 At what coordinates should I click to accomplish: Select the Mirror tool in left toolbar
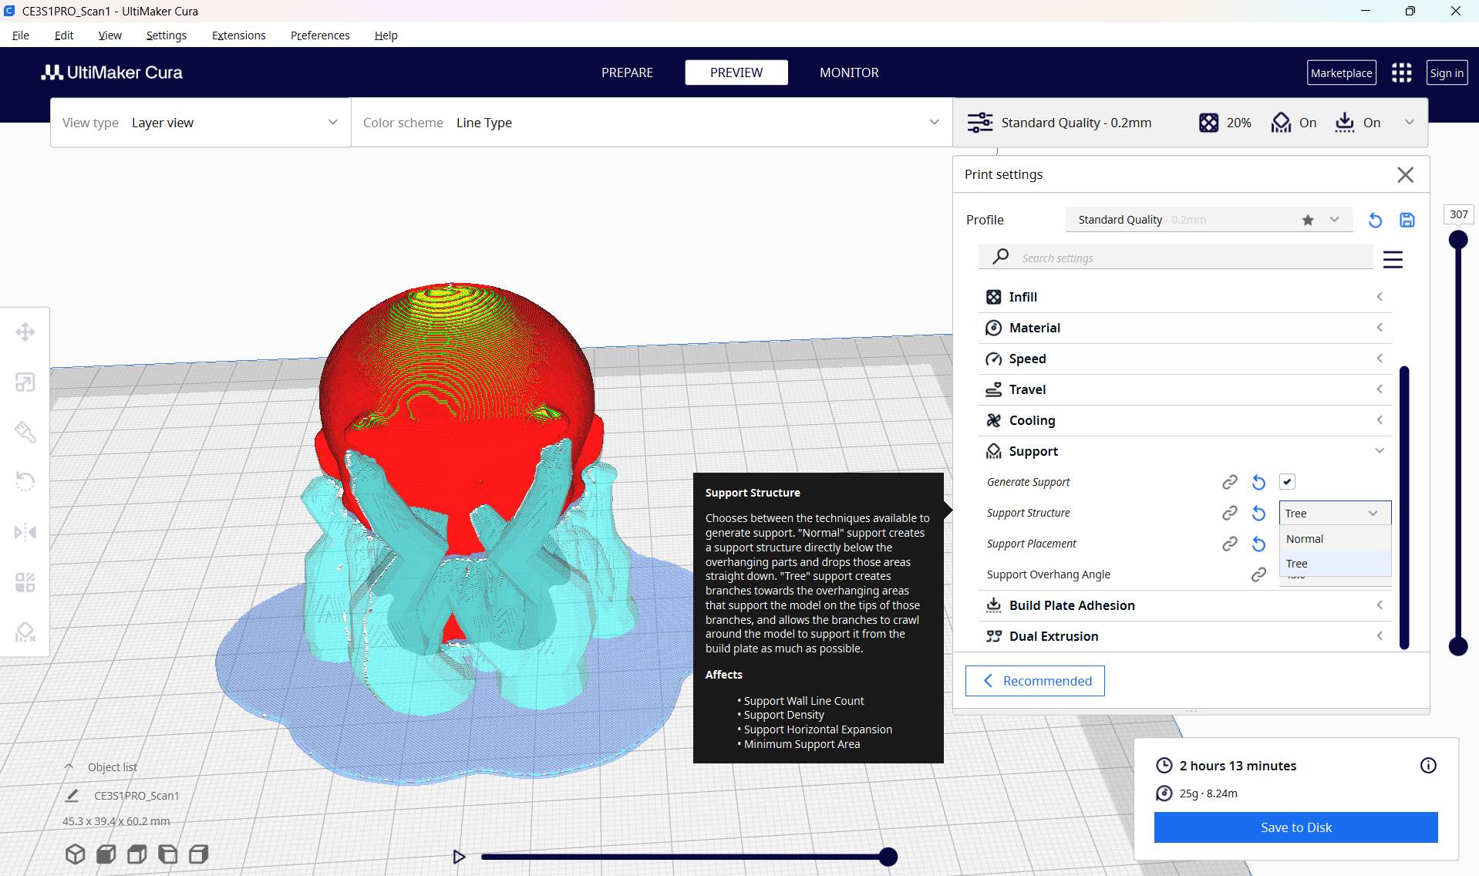25,532
